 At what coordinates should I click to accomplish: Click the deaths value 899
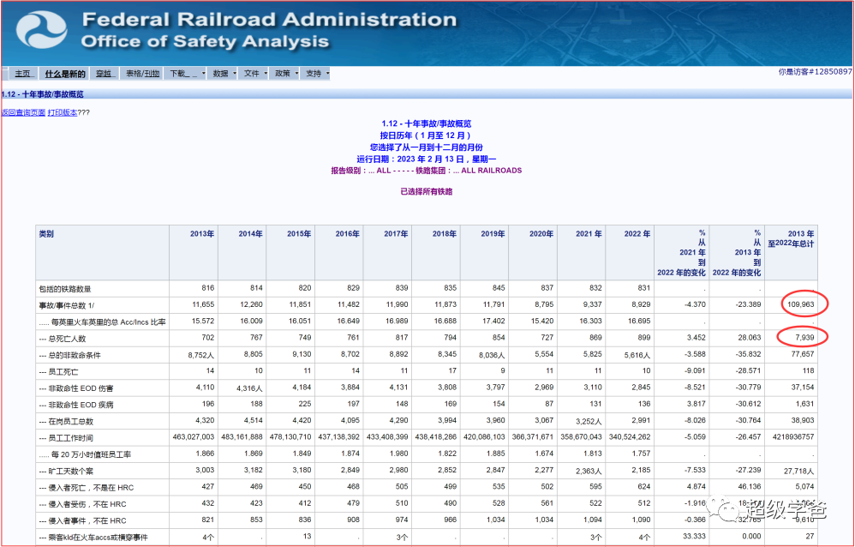[x=644, y=337]
